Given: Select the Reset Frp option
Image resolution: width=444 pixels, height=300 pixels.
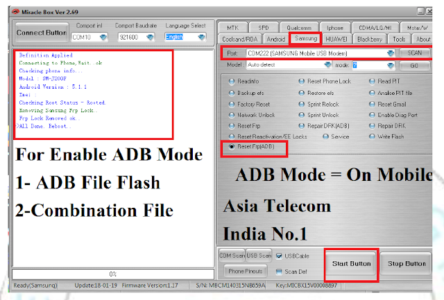Looking at the screenshot, I should coord(232,126).
